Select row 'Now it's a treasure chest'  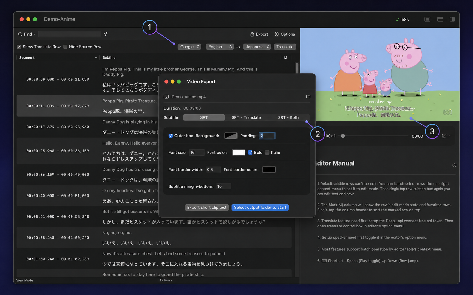click(154, 259)
